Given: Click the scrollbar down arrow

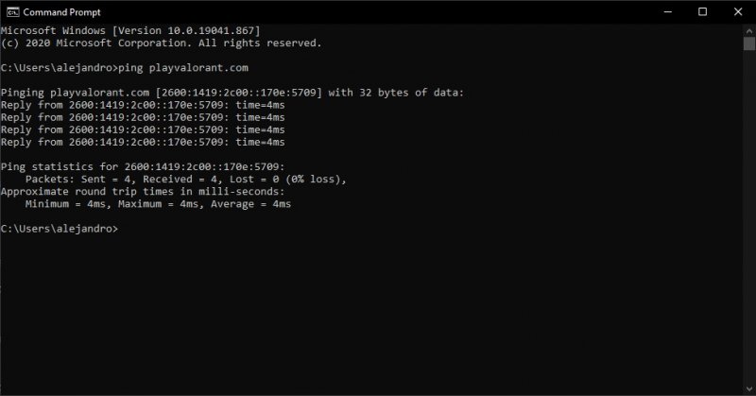Looking at the screenshot, I should pos(747,387).
